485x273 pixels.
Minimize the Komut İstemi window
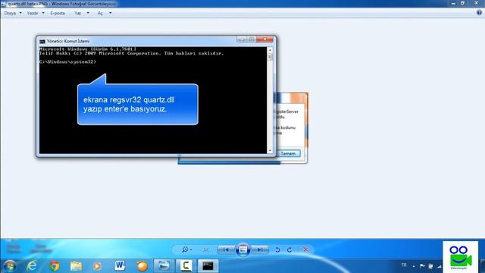[x=242, y=39]
